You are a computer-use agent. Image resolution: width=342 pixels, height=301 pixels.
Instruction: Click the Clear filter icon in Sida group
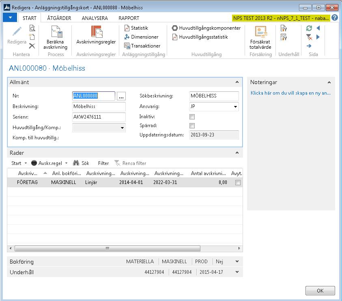(309, 37)
